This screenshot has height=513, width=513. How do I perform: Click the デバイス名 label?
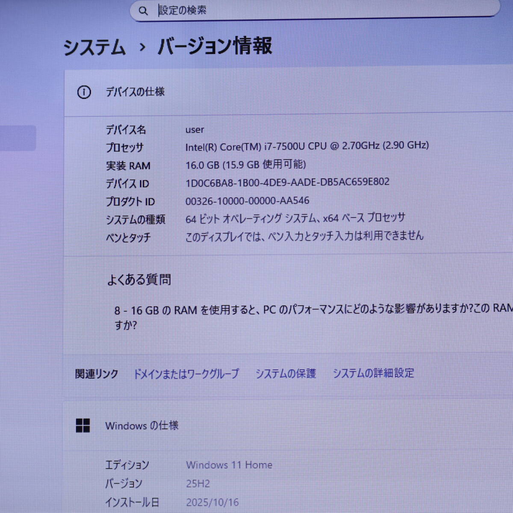[126, 130]
